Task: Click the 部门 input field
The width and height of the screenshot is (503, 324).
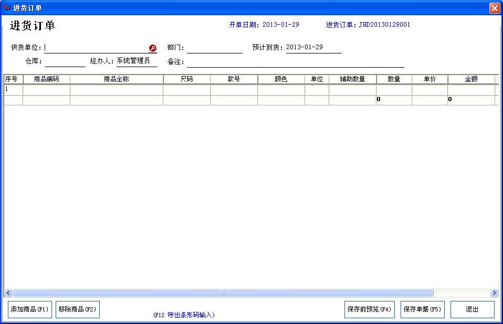Action: click(214, 48)
